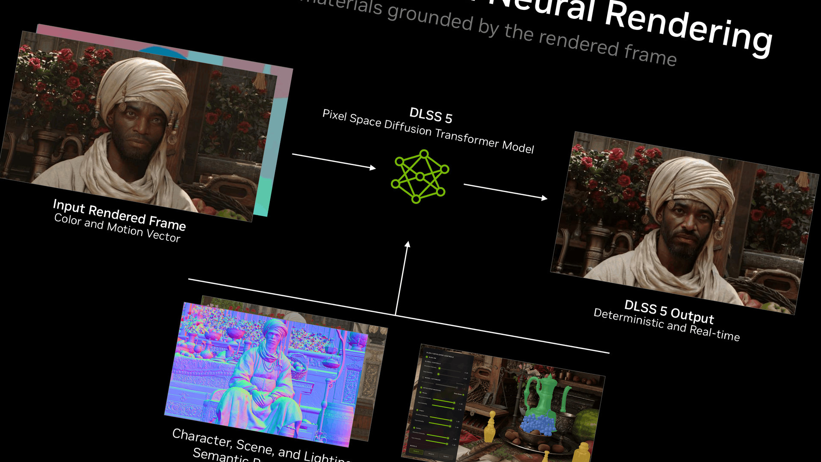Screen dimensions: 821x462
Task: Uncheck the Grapes mask checkbox
Action: tap(417, 410)
